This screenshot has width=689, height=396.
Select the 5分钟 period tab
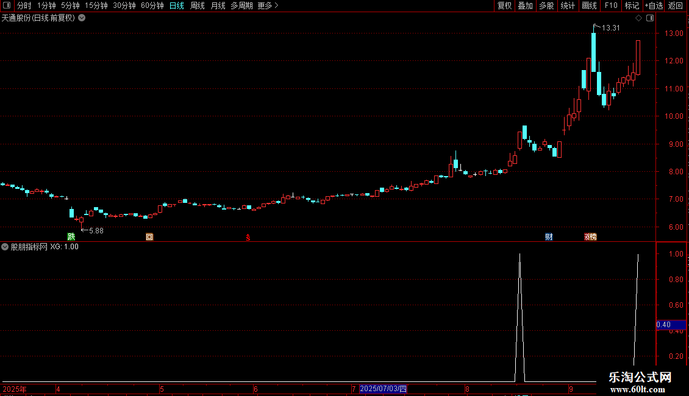point(70,5)
